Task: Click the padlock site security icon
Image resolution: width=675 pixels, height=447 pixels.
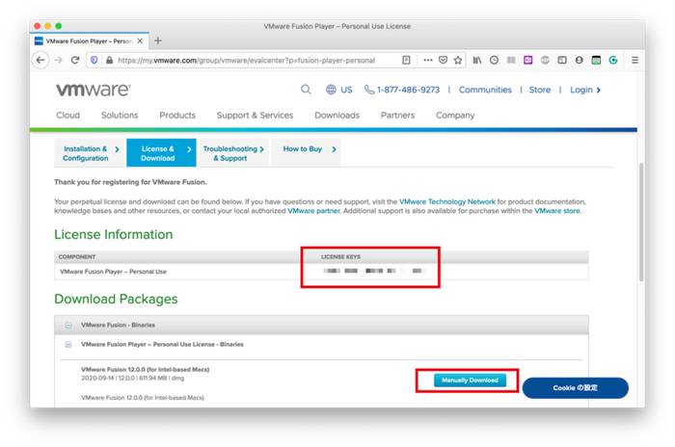Action: (109, 61)
